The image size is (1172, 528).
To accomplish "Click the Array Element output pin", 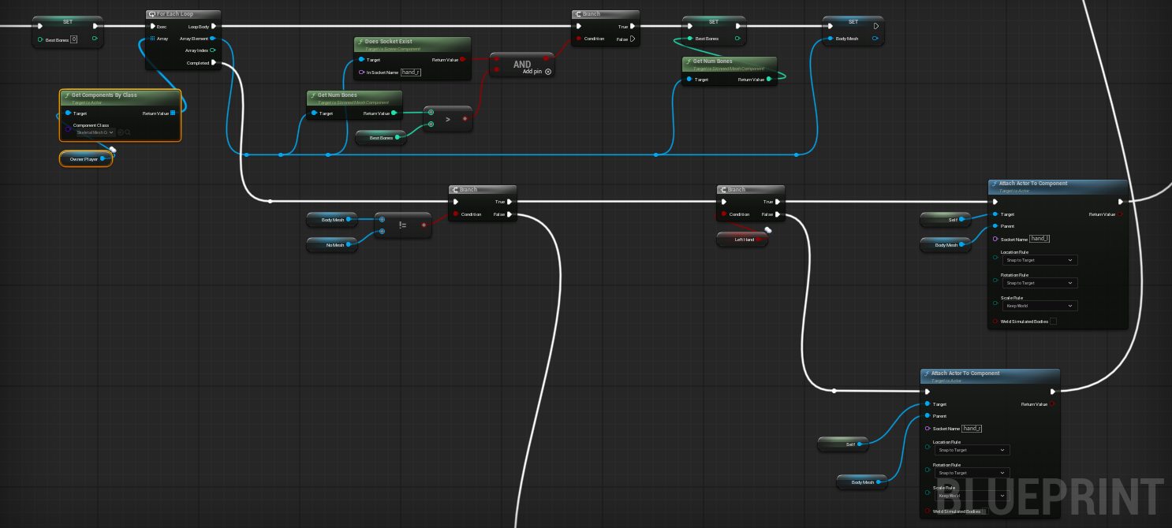I will 213,38.
